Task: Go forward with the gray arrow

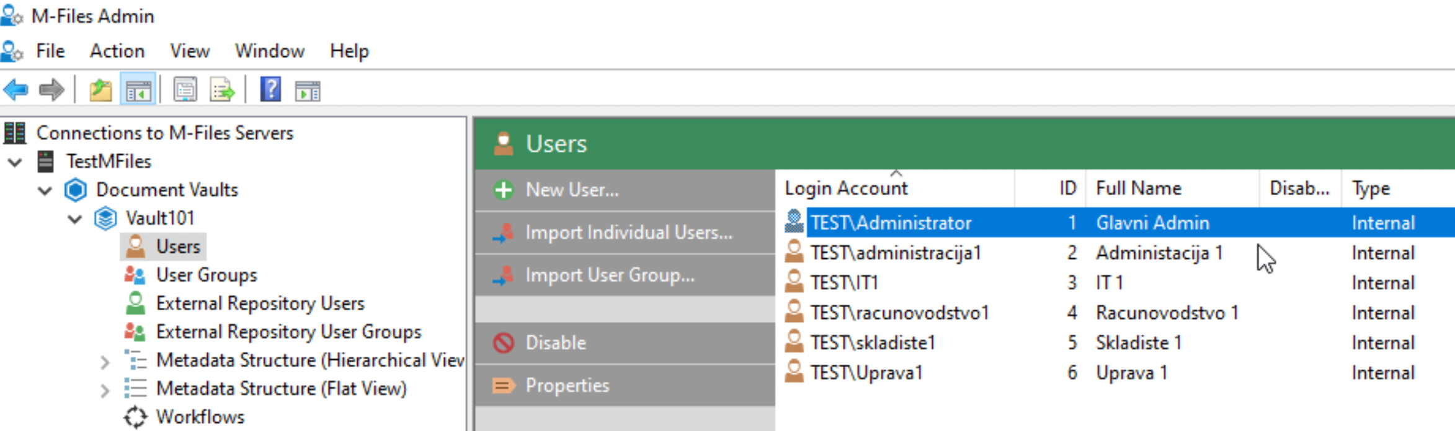Action: [x=51, y=90]
